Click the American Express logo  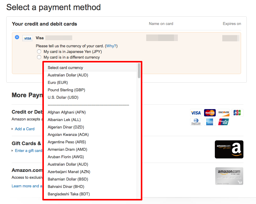pyautogui.click(x=210, y=122)
